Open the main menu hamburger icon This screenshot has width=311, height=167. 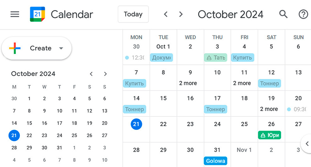point(15,14)
